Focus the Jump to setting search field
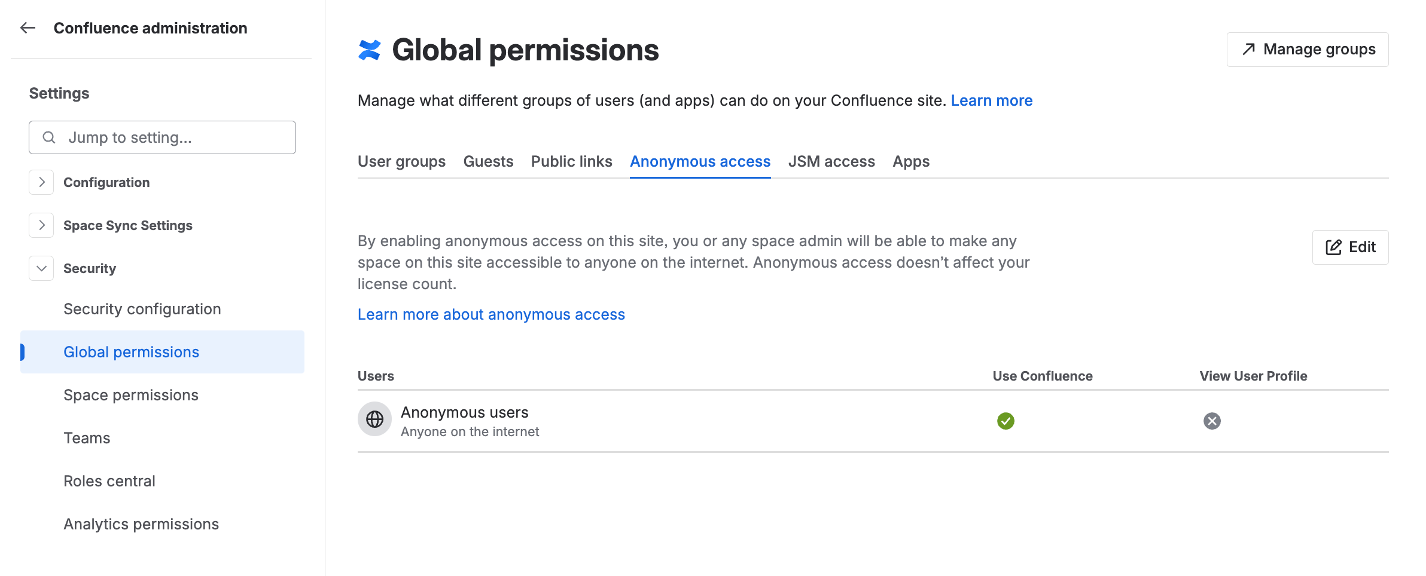This screenshot has height=576, width=1426. [x=162, y=137]
